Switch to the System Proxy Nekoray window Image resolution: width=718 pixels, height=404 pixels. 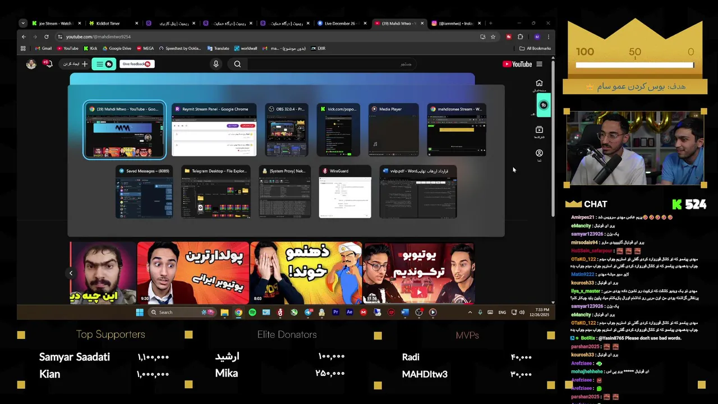click(284, 192)
